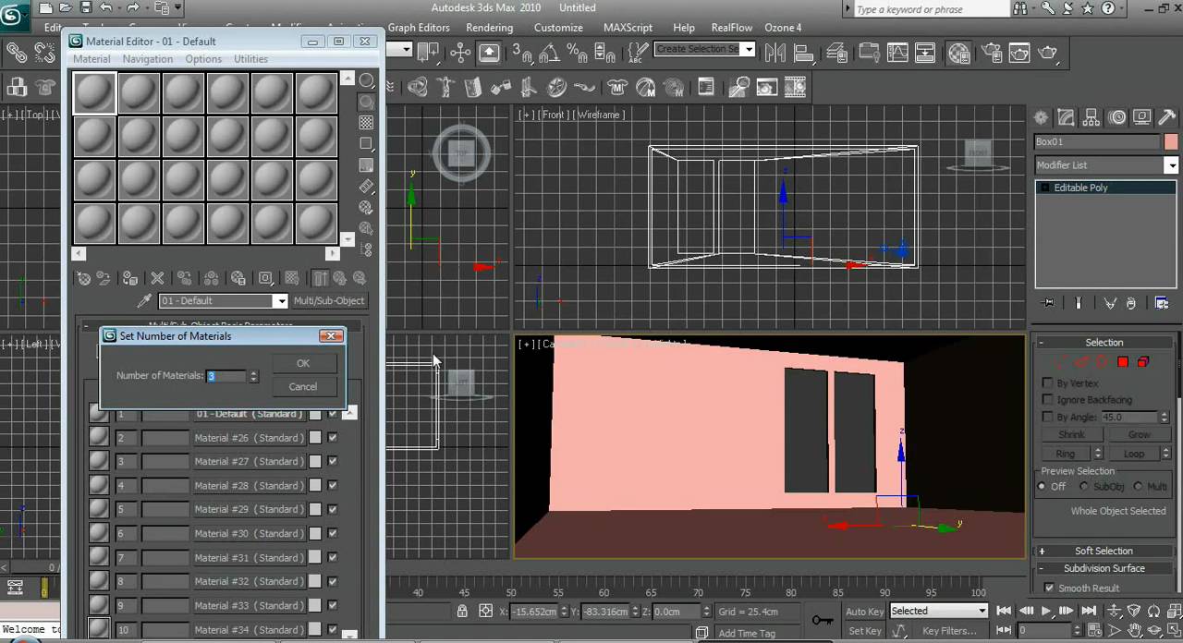Open the MAXScript menu

[628, 28]
